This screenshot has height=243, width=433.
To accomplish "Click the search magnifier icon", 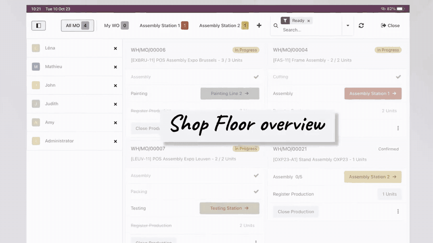I will coord(276,26).
